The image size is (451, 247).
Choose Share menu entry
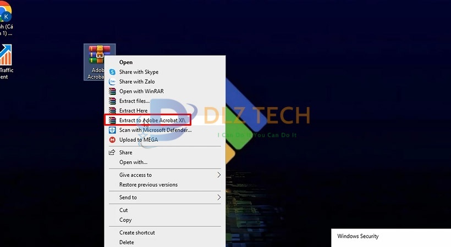[x=164, y=153]
